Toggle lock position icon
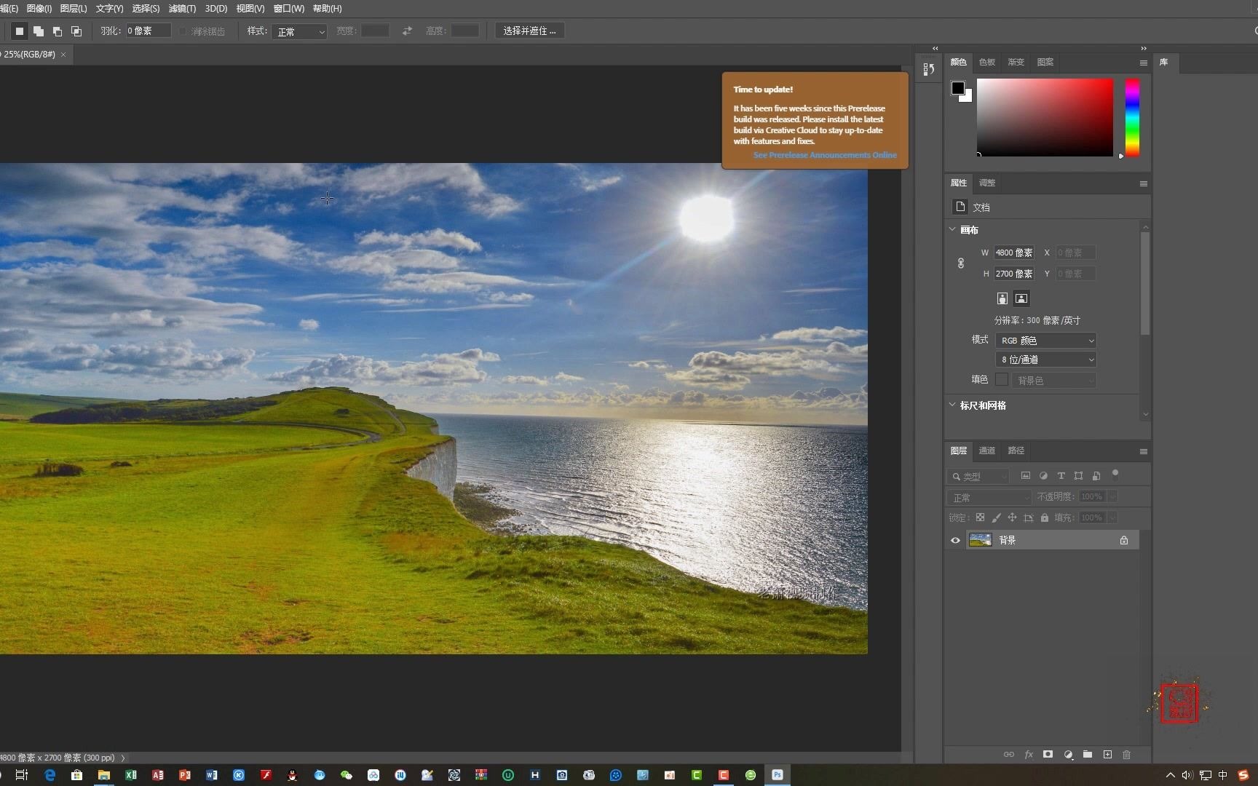Screen dimensions: 1258x786 pyautogui.click(x=1012, y=517)
